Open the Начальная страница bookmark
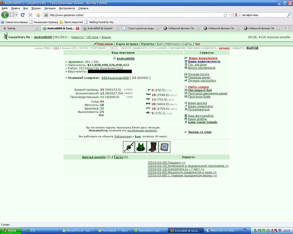The height and width of the screenshot is (234, 293). (44, 22)
